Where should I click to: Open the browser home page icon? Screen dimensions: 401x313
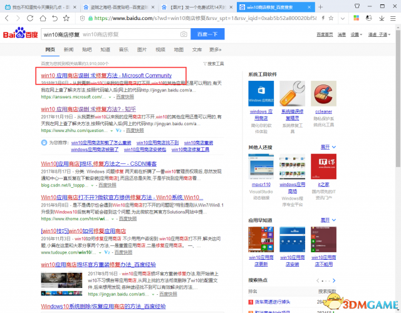(x=43, y=18)
